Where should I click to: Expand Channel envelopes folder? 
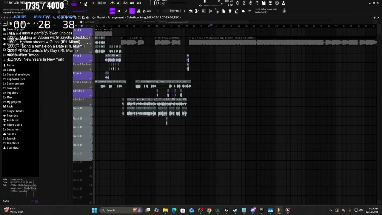(x=18, y=74)
